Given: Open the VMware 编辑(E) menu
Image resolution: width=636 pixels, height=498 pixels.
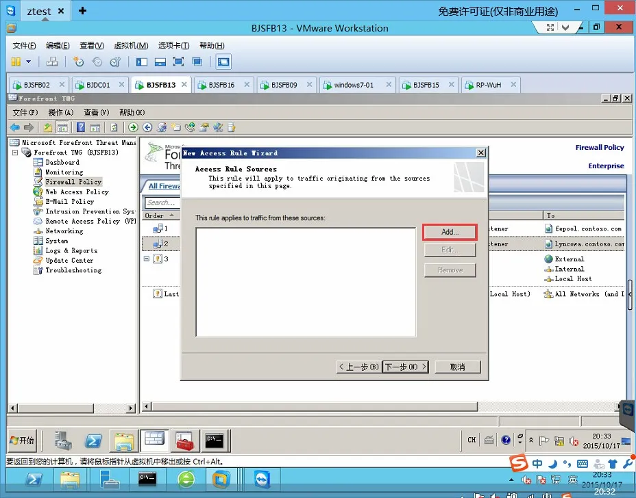Looking at the screenshot, I should pyautogui.click(x=58, y=45).
